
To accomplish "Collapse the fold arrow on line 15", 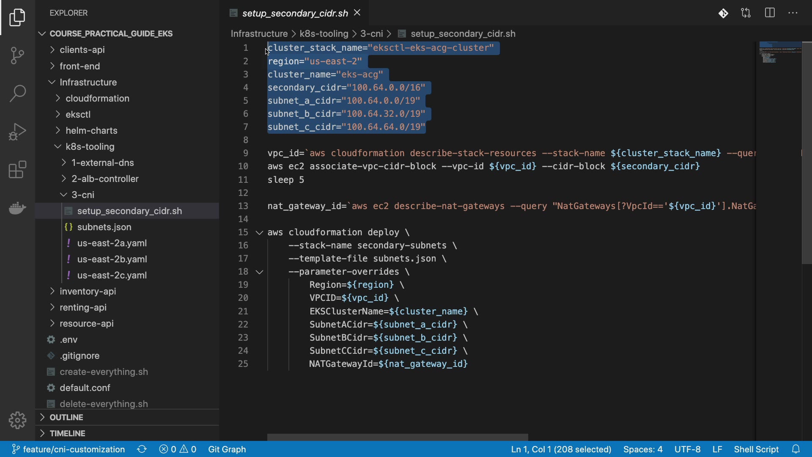I will coord(260,233).
